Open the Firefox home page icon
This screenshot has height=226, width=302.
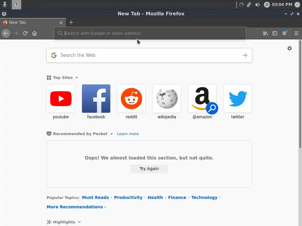(x=35, y=33)
